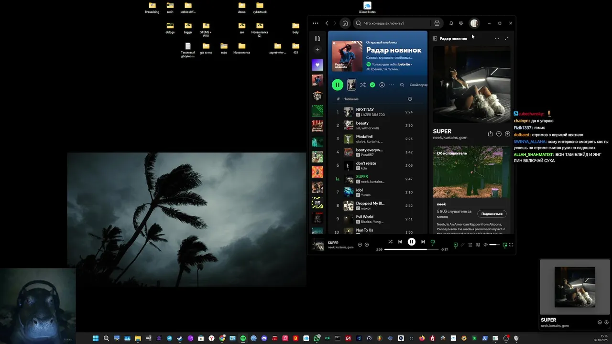Open Spotify from the taskbar
Screen dimensions: 612x344
(243, 338)
